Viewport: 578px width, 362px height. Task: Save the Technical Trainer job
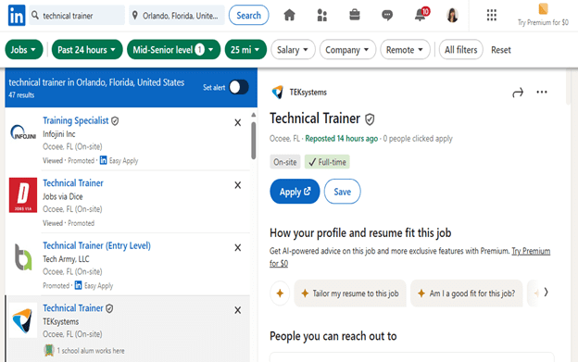tap(342, 192)
